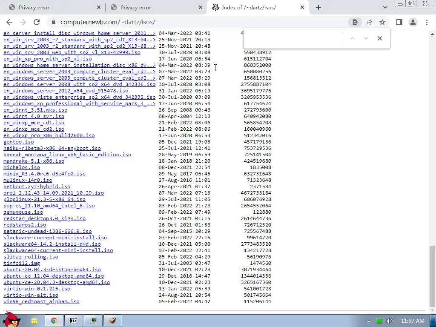Click redstaros2.iso link
Image resolution: width=436 pixels, height=327 pixels.
[x=25, y=225]
